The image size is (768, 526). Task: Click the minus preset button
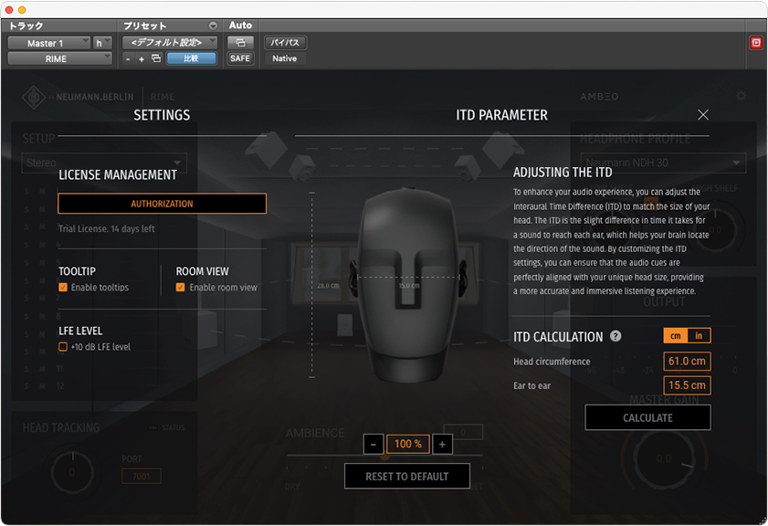coord(129,58)
